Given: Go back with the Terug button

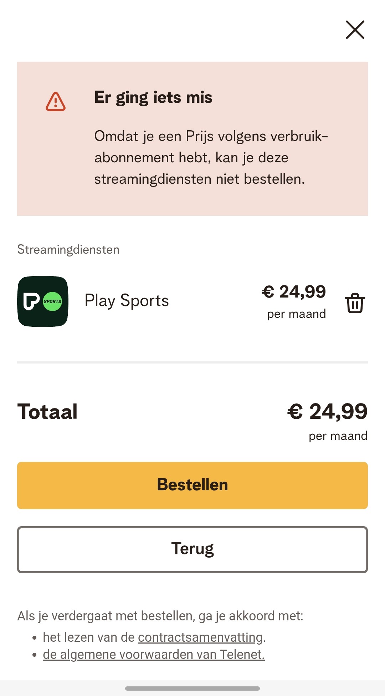Looking at the screenshot, I should coord(192,549).
